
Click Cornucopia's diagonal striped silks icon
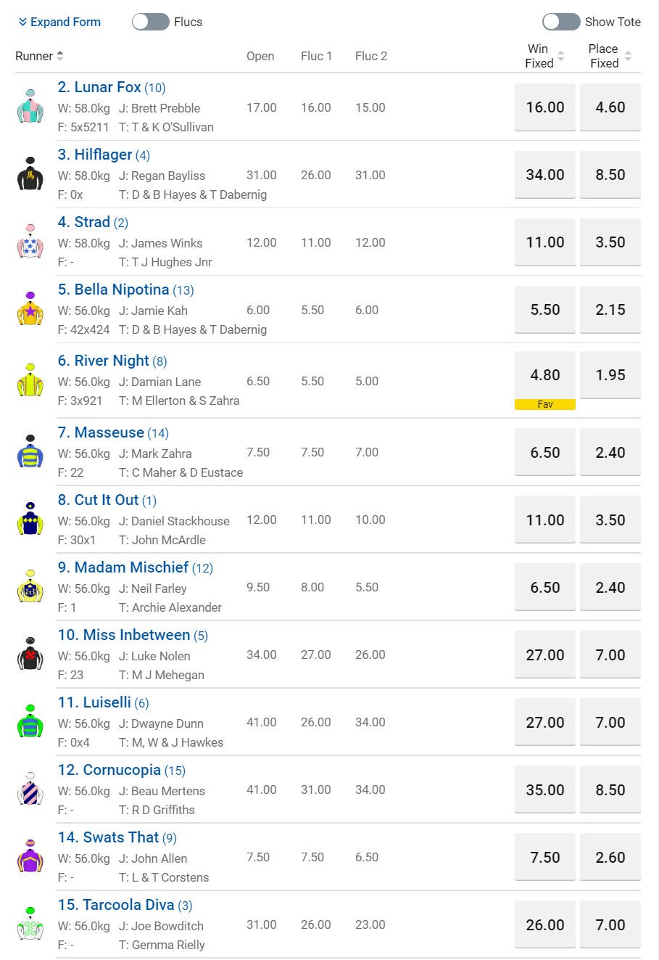click(30, 789)
